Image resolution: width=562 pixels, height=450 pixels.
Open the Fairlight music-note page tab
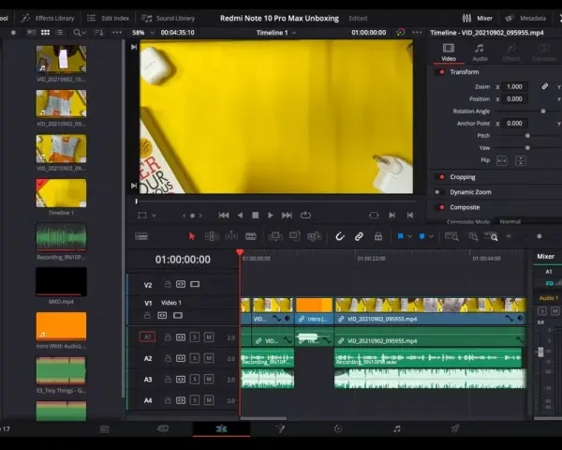397,428
